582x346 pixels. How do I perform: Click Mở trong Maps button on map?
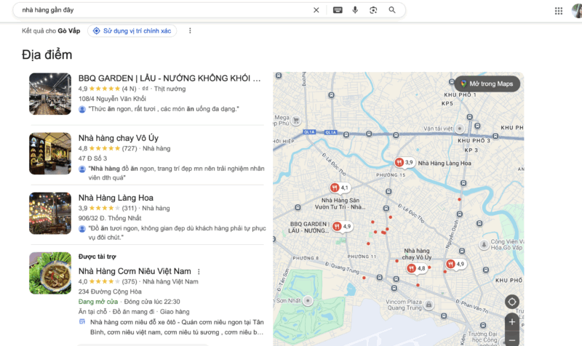(487, 84)
